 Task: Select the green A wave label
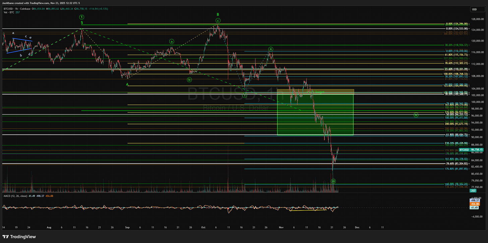click(127, 84)
